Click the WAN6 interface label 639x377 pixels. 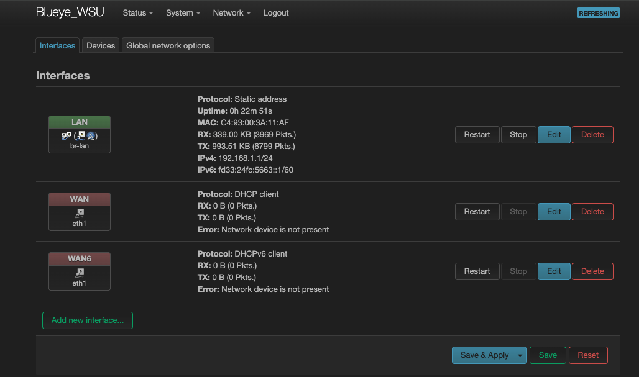[80, 258]
